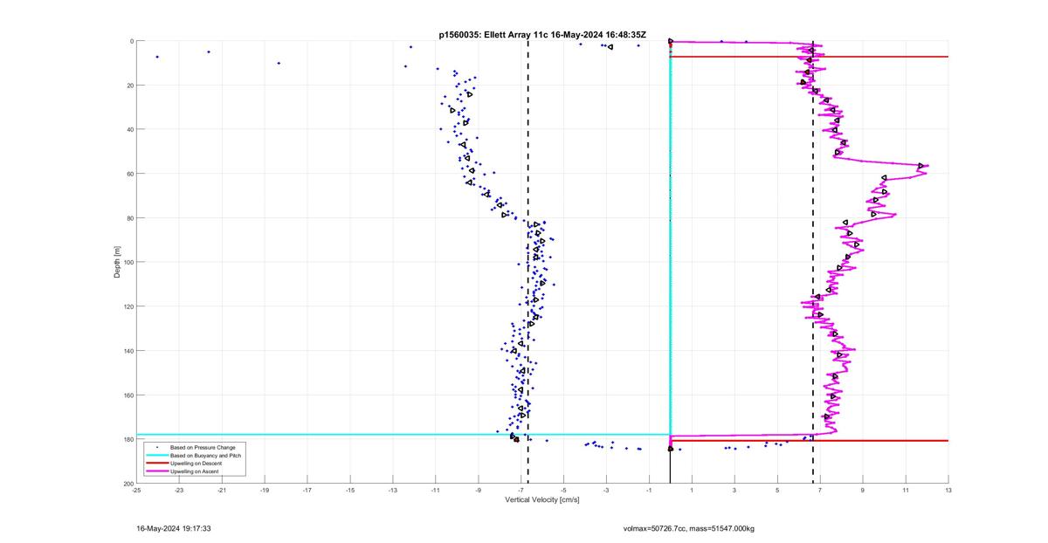Click the depth axis tick label '20'
1048x543 pixels.
(x=129, y=86)
